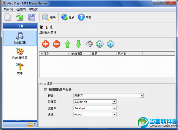Toggle the 重新编码音乐数据 checkbox
The height and width of the screenshot is (130, 178).
point(45,90)
